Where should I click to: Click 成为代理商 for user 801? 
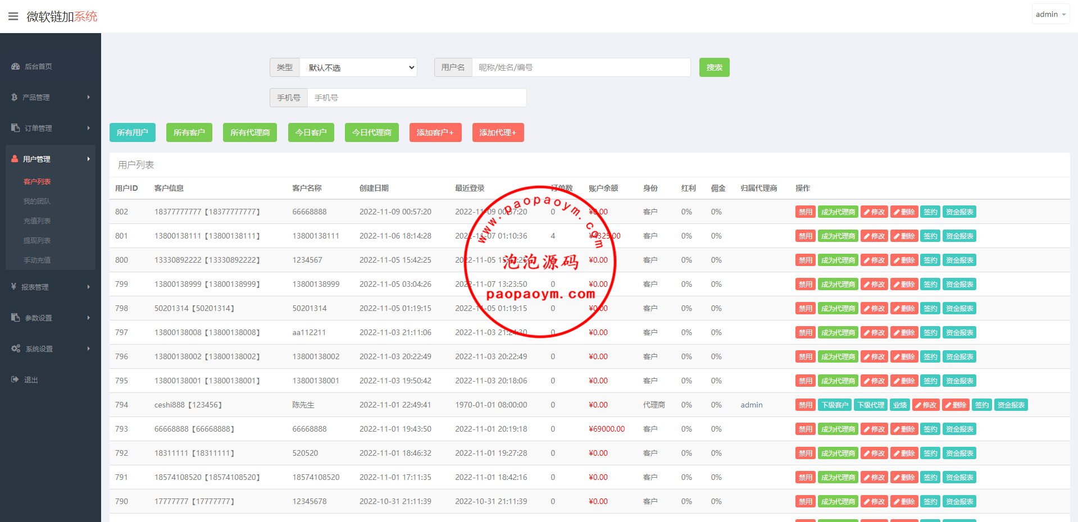click(x=838, y=236)
